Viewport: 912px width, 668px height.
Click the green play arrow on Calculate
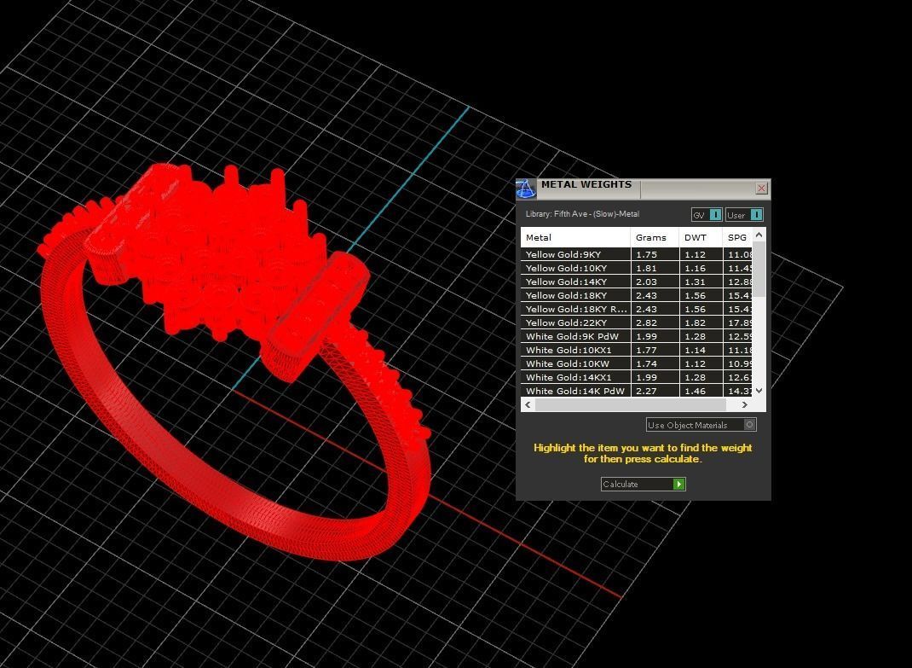coord(678,484)
